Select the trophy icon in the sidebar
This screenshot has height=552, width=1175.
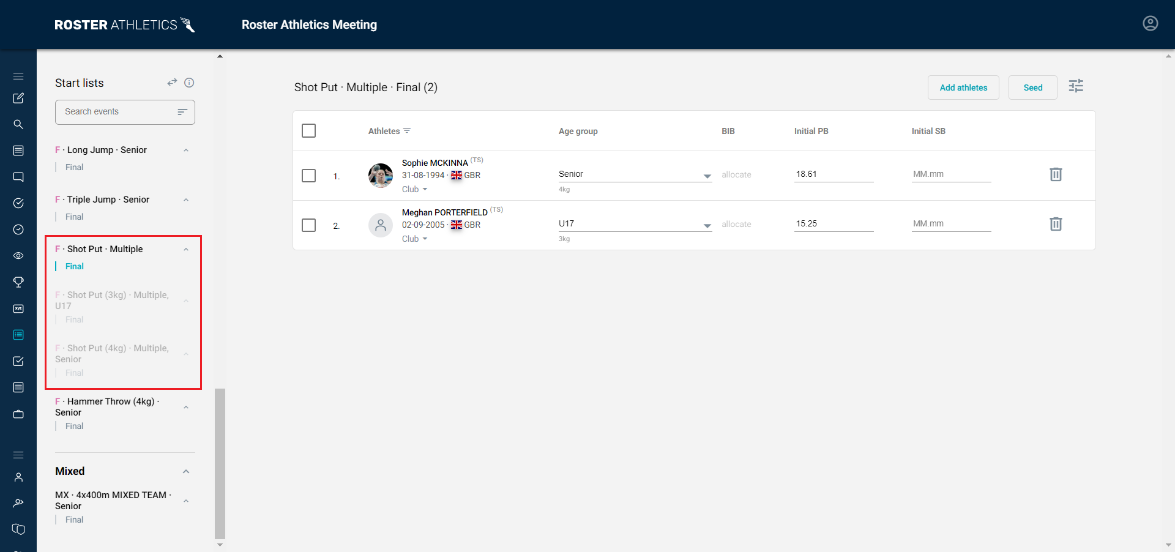(18, 282)
